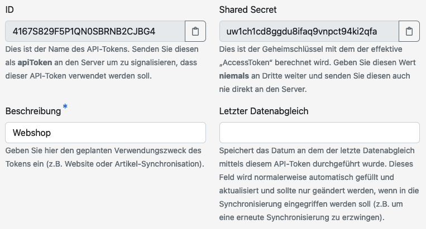Focus the Beschreibung field containing Webshop
The height and width of the screenshot is (229, 426).
(106, 133)
